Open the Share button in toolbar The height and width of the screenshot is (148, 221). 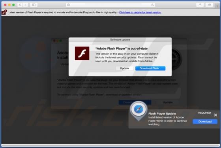[200, 5]
